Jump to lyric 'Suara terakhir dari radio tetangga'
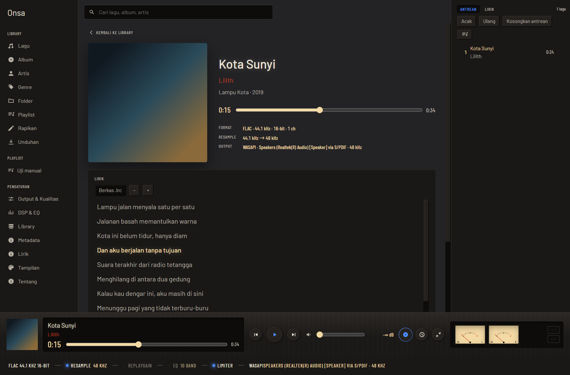570x375 pixels. pos(145,265)
